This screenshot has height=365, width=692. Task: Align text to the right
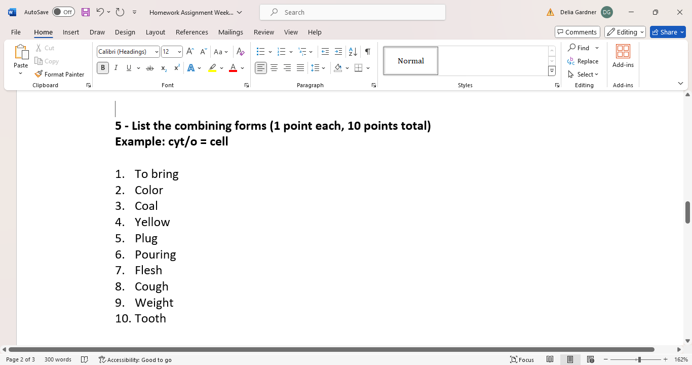coord(287,68)
